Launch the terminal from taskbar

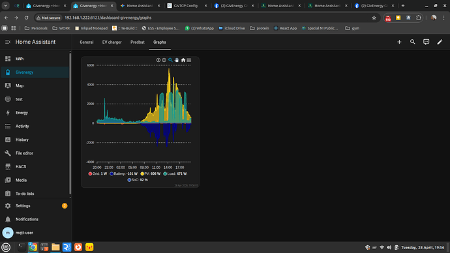22,247
